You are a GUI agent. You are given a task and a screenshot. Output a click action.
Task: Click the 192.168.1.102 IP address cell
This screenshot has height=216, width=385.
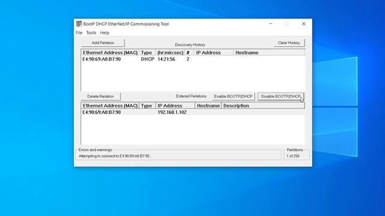[x=172, y=112]
